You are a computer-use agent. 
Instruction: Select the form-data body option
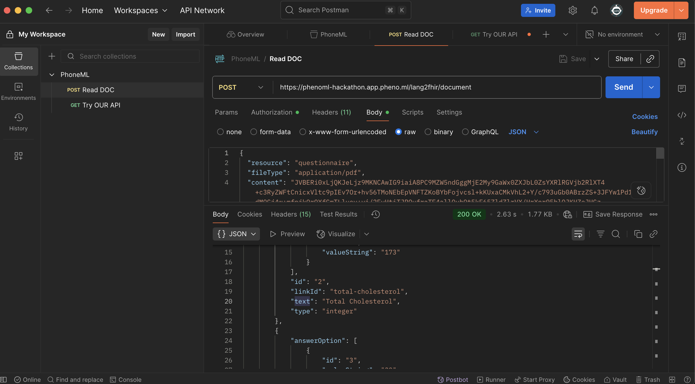pos(254,132)
